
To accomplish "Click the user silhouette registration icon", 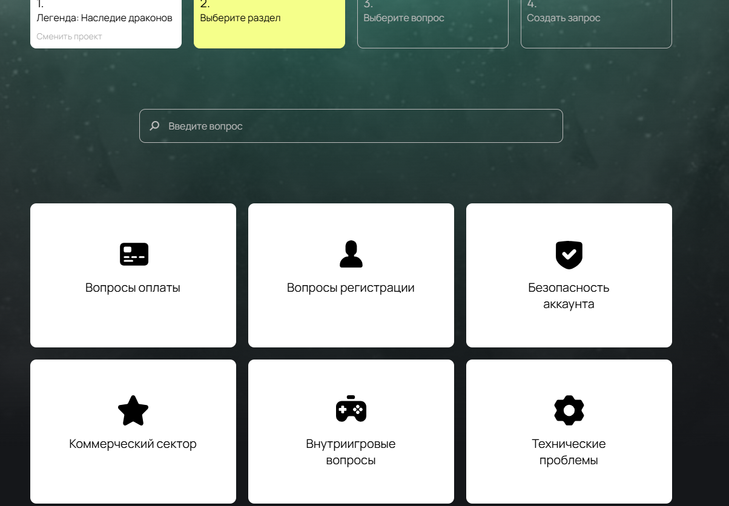I will point(351,254).
